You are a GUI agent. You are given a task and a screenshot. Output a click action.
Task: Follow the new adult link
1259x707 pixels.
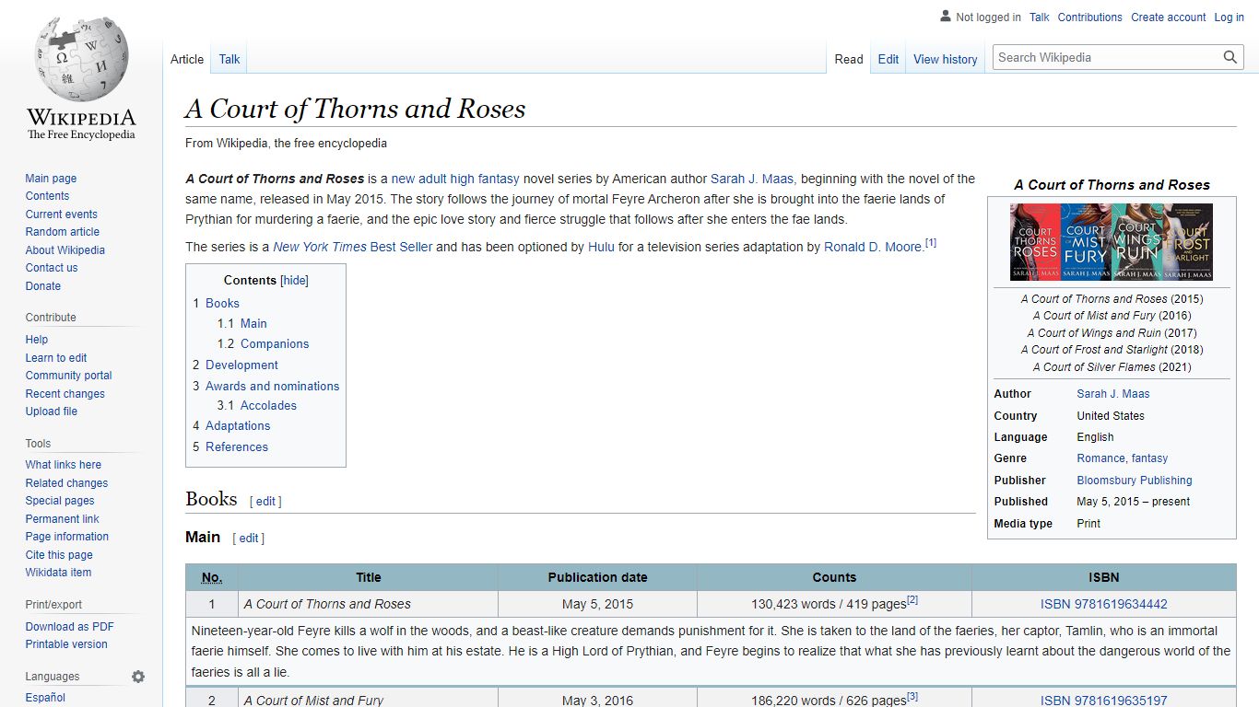pyautogui.click(x=419, y=179)
